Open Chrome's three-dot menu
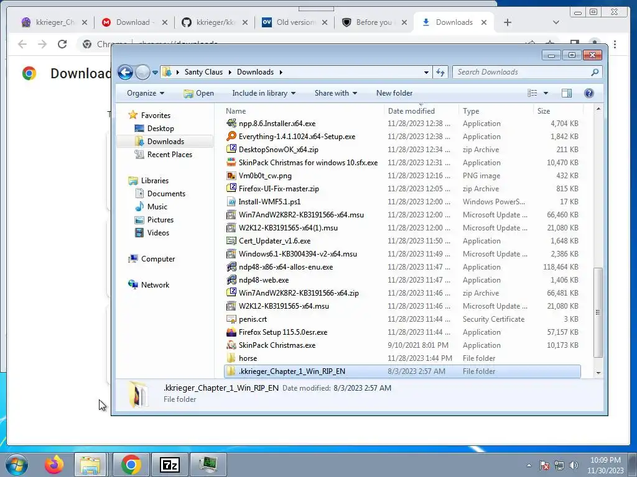The image size is (637, 477). click(615, 44)
